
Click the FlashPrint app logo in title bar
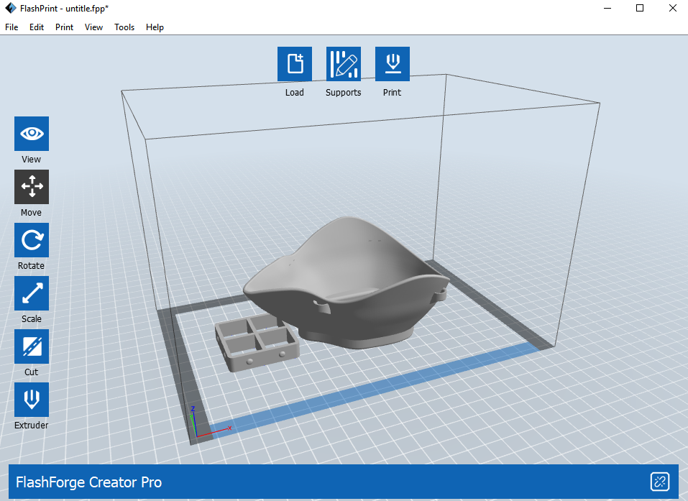(x=11, y=9)
